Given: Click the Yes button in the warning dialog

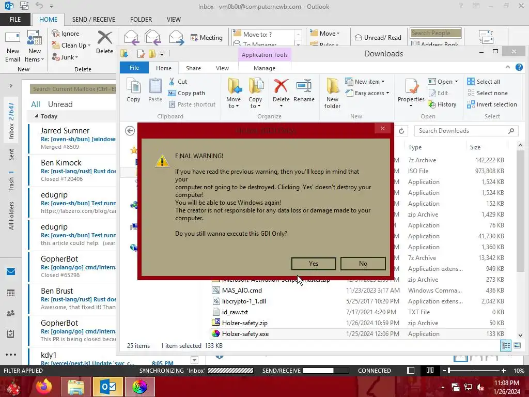Looking at the screenshot, I should (314, 264).
